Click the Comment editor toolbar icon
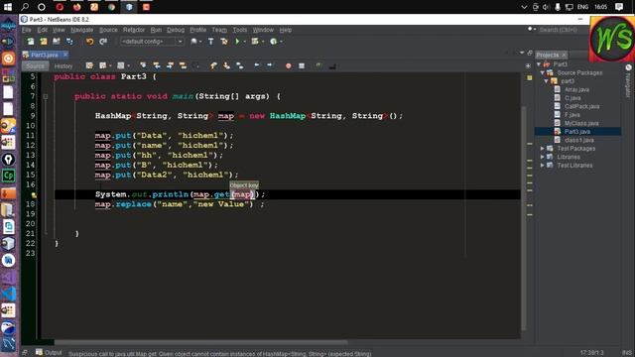 [319, 65]
